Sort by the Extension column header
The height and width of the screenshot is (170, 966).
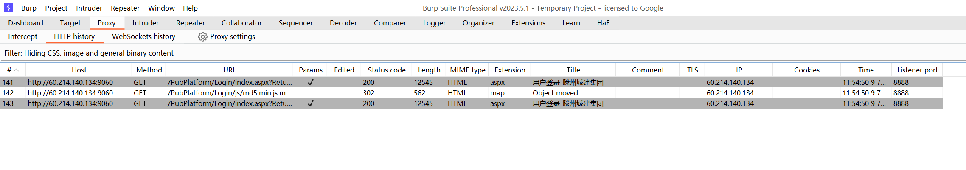pyautogui.click(x=510, y=70)
